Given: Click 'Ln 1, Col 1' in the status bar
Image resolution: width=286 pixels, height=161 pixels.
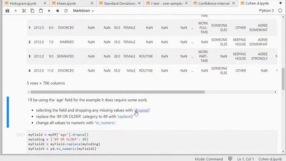Looking at the screenshot, I should point(245,159).
